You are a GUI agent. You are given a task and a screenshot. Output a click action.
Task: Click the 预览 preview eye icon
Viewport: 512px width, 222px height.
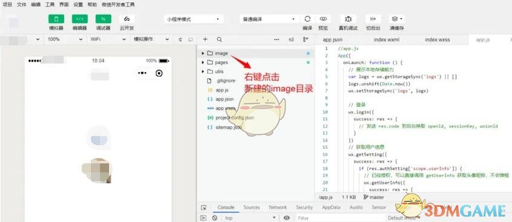tap(324, 19)
